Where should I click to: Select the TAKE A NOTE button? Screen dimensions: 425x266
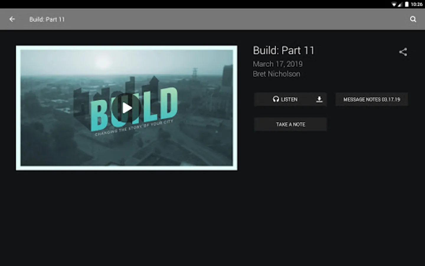point(290,124)
